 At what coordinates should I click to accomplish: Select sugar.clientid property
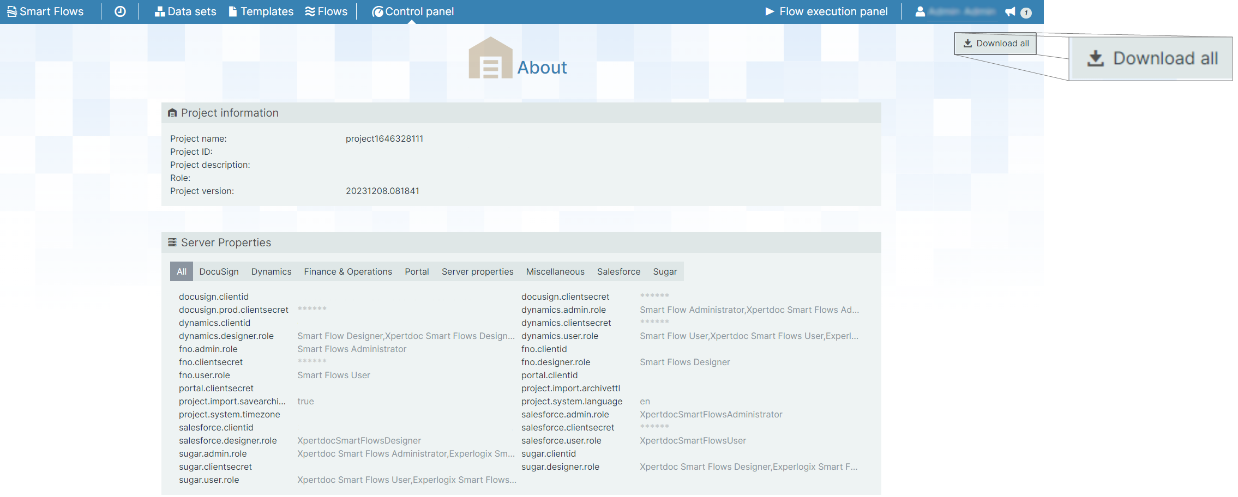pos(549,453)
